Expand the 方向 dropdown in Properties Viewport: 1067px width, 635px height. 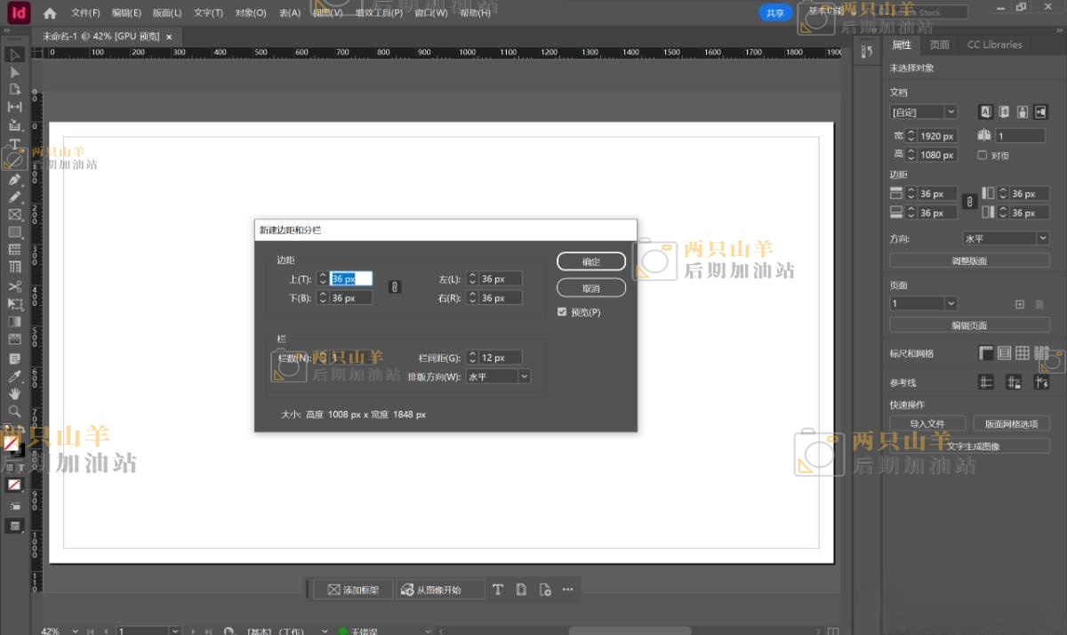click(x=1007, y=239)
